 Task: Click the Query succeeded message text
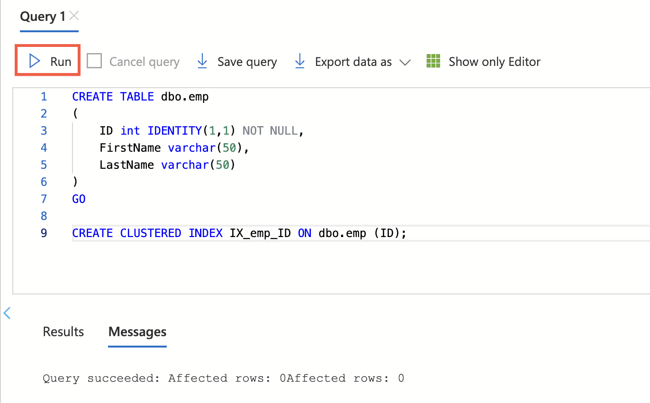pyautogui.click(x=223, y=378)
